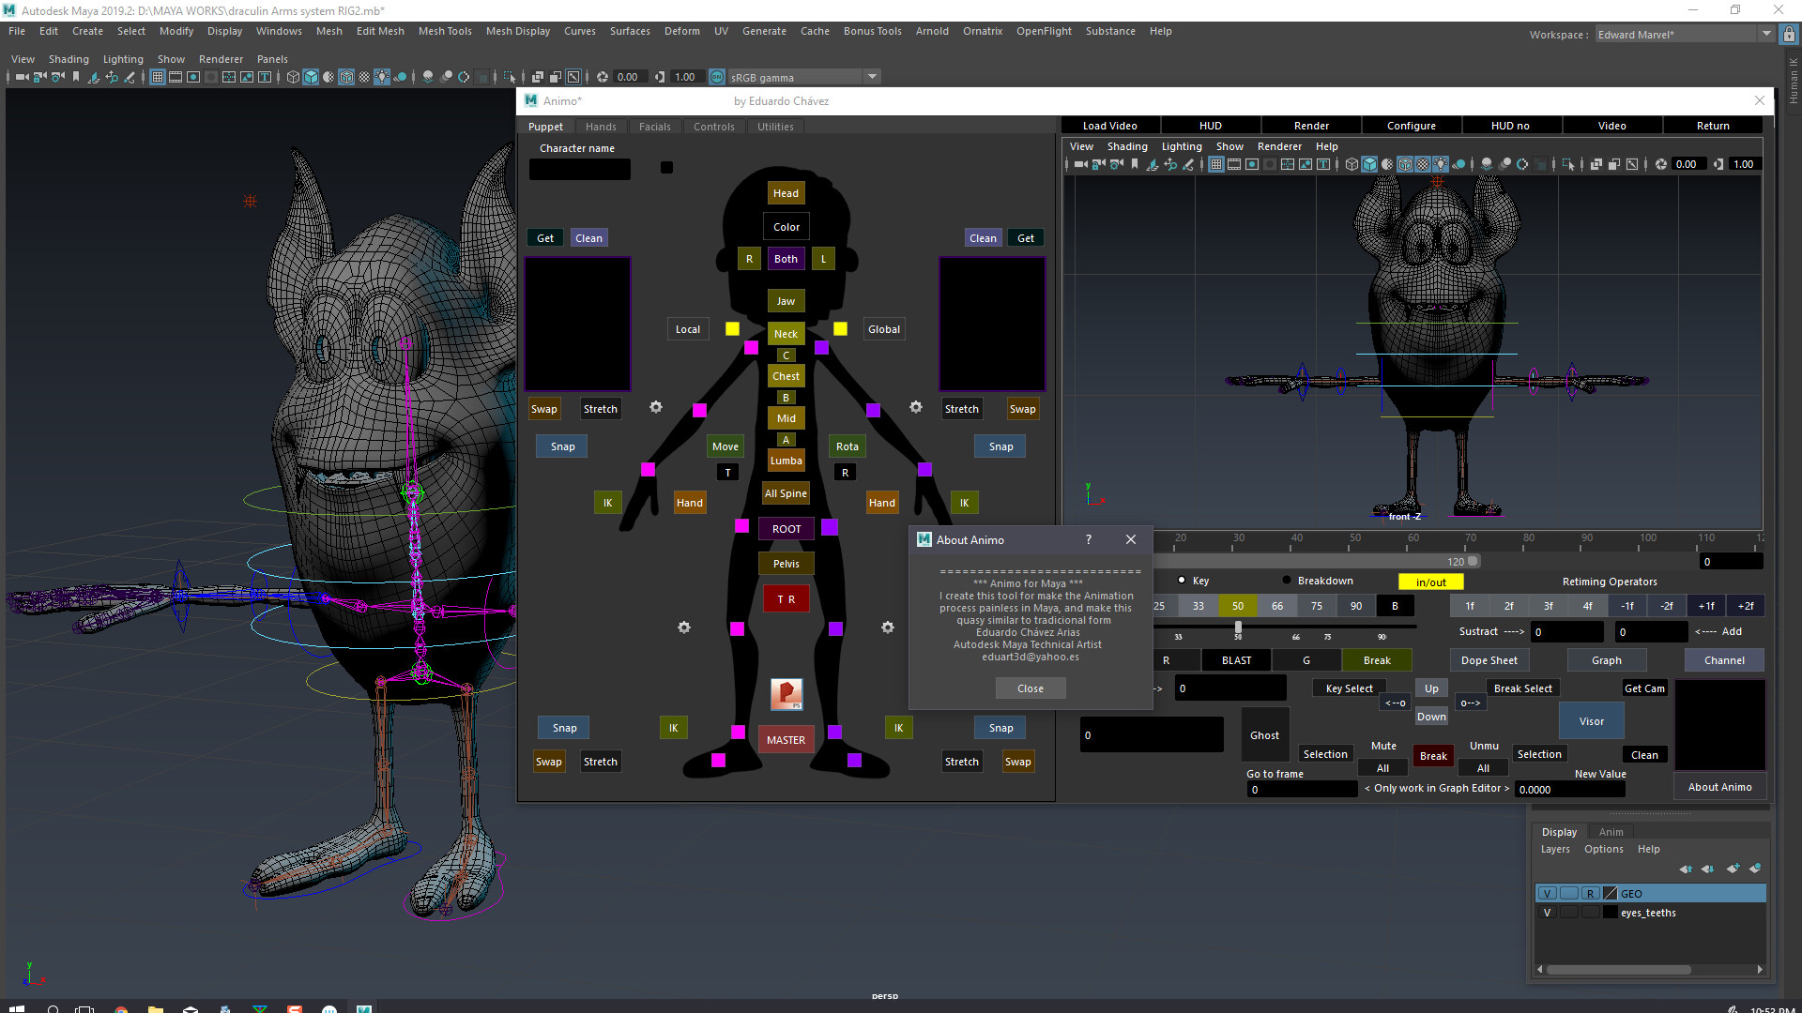
Task: Click the Dope Sheet button
Action: 1489,660
